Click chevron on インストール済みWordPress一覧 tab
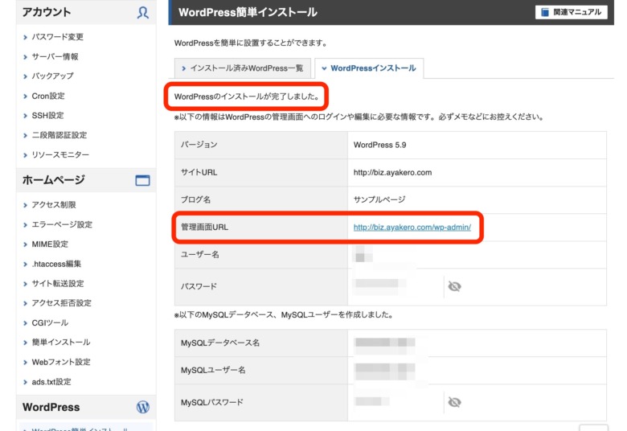Screen dimensions: 627x431 point(183,68)
